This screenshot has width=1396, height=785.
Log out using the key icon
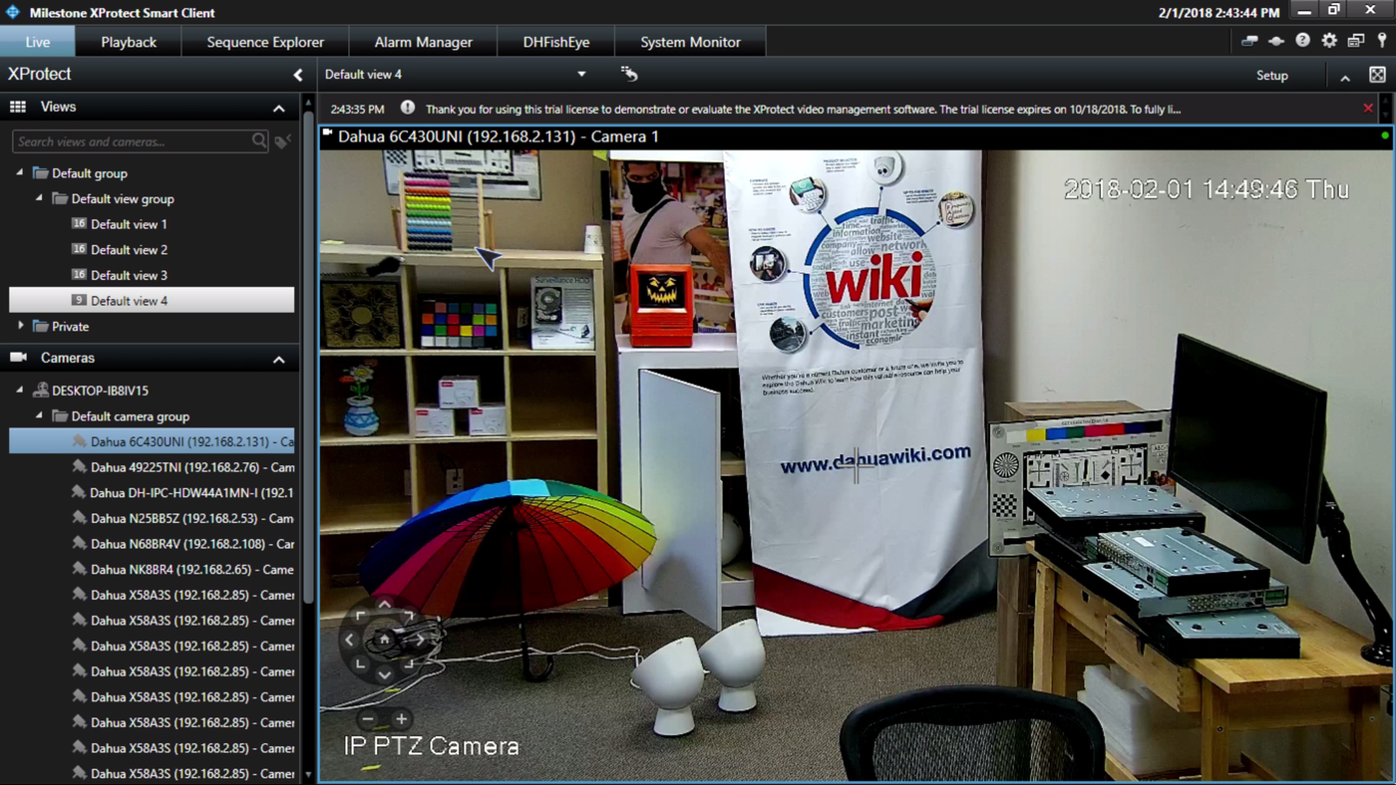(1382, 41)
